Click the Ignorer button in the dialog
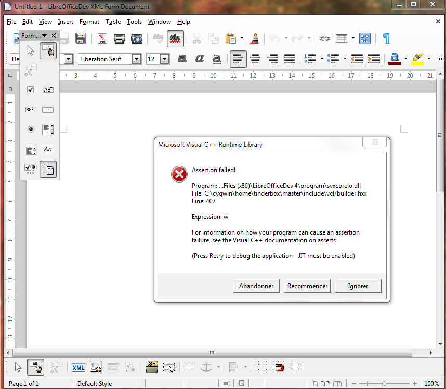Viewport: 446px width, 389px height. pos(358,286)
